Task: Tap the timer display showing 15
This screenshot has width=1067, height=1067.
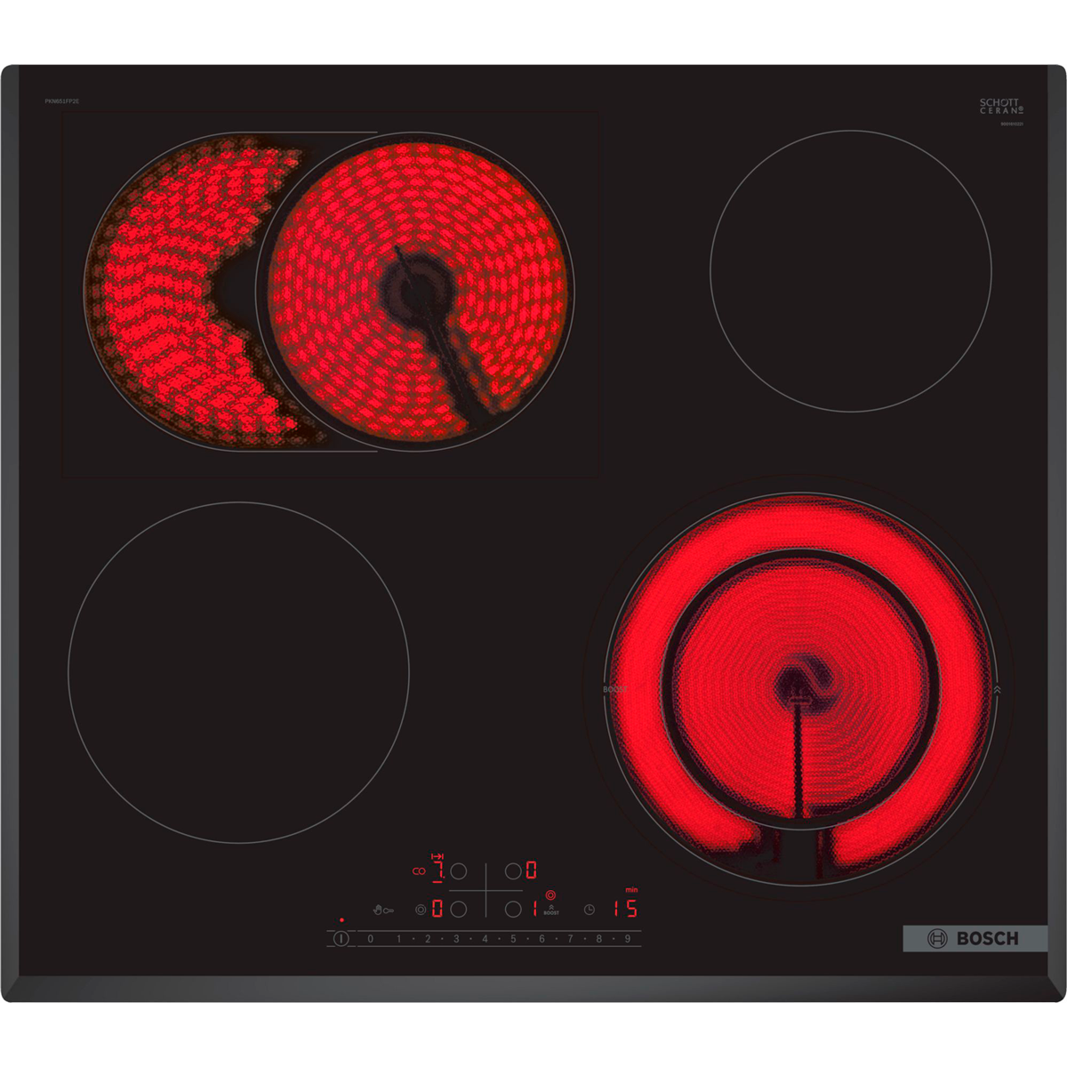Action: pos(625,909)
